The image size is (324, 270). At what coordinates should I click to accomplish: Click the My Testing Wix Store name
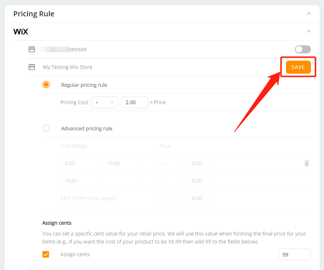(68, 67)
